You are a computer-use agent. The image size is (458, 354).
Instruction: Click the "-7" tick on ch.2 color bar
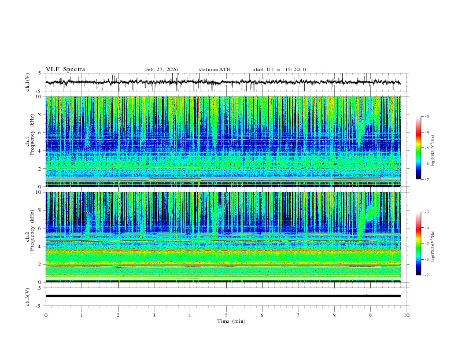click(426, 275)
